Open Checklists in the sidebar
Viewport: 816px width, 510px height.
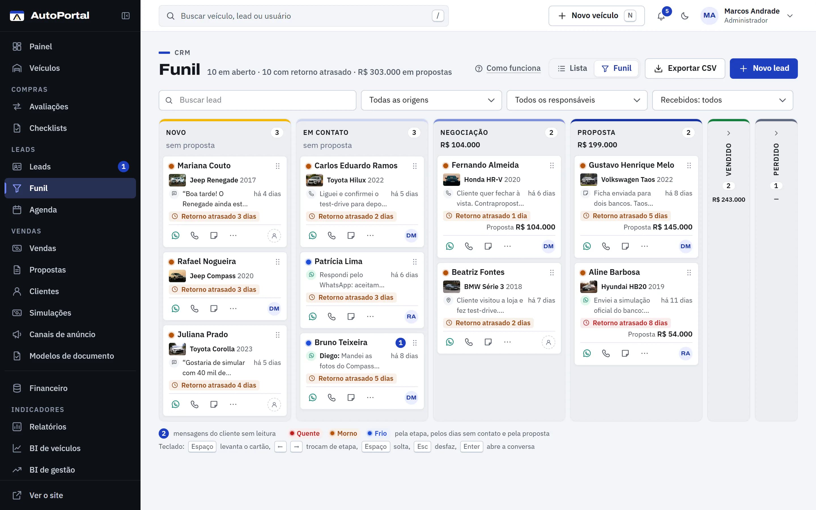point(70,128)
